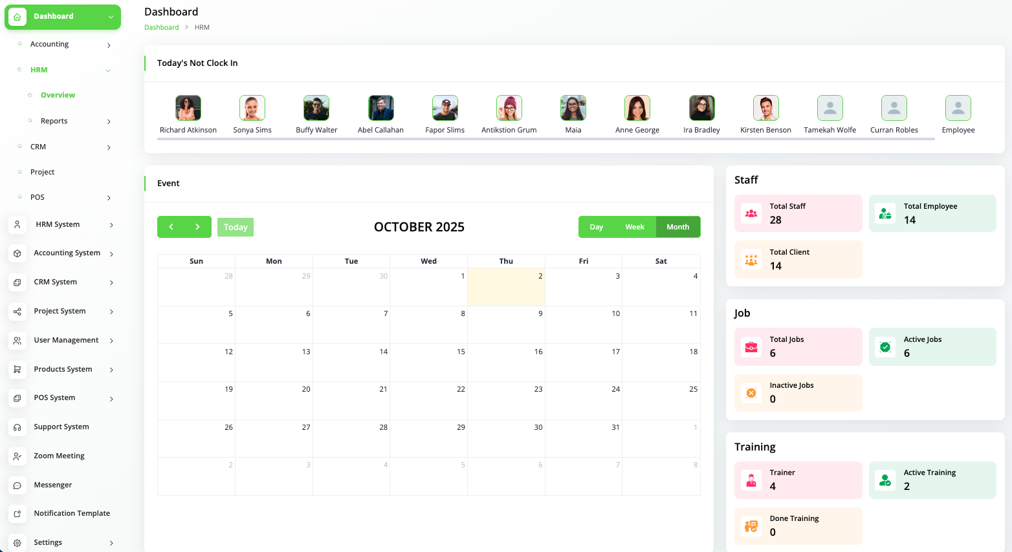Select the Month calendar view
1012x552 pixels.
(678, 227)
